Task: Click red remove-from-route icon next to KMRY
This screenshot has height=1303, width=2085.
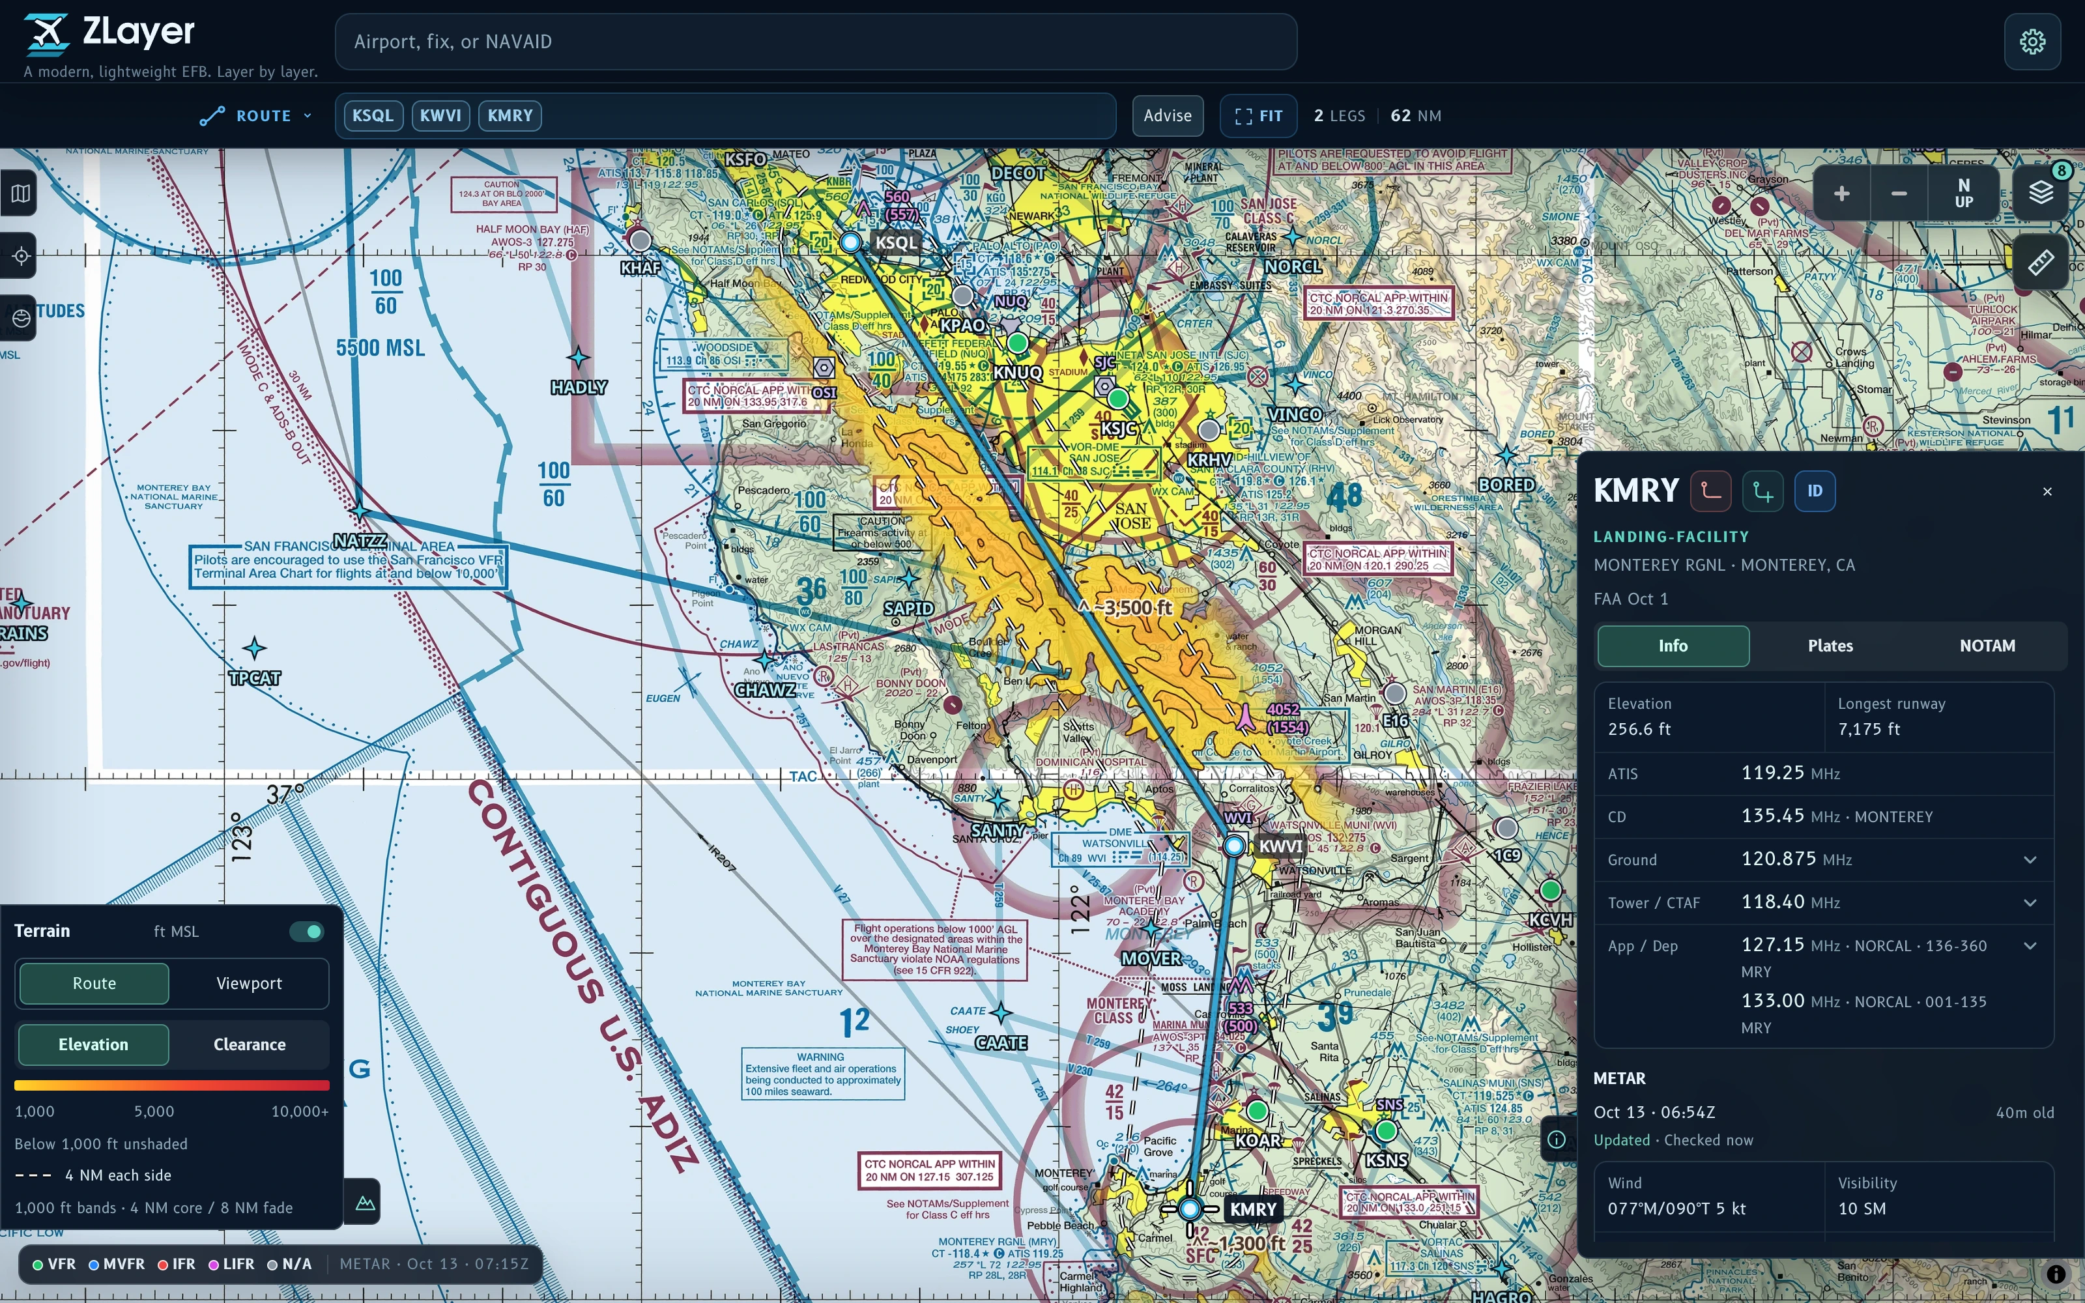Action: pyautogui.click(x=1710, y=491)
